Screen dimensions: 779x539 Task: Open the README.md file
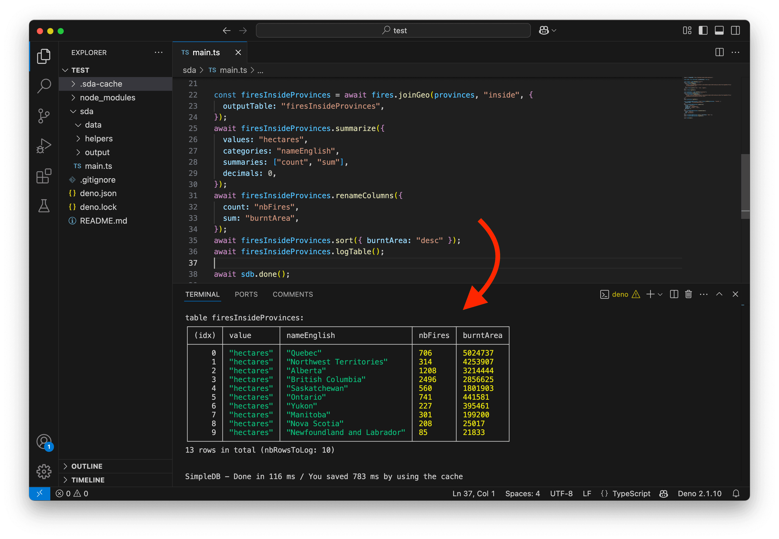115,220
